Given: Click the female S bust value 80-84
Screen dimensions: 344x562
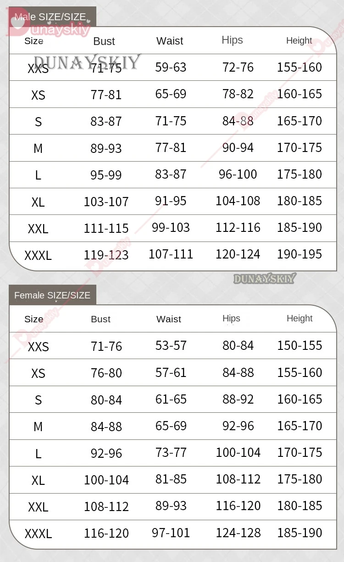Looking at the screenshot, I should (x=106, y=400).
